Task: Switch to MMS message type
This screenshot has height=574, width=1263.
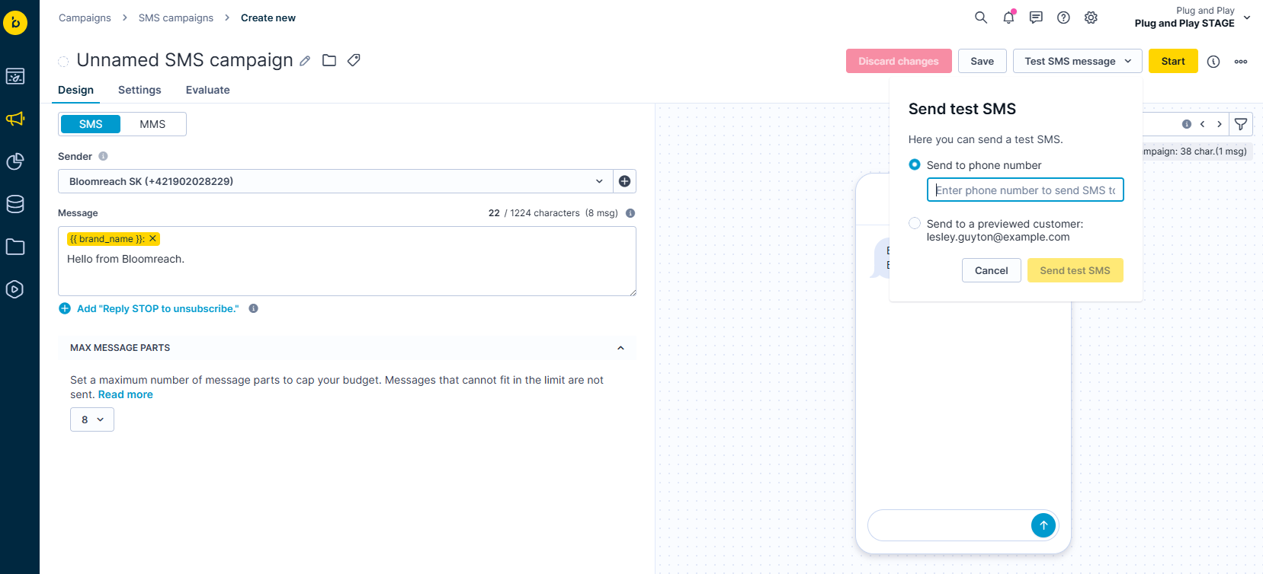Action: [152, 124]
